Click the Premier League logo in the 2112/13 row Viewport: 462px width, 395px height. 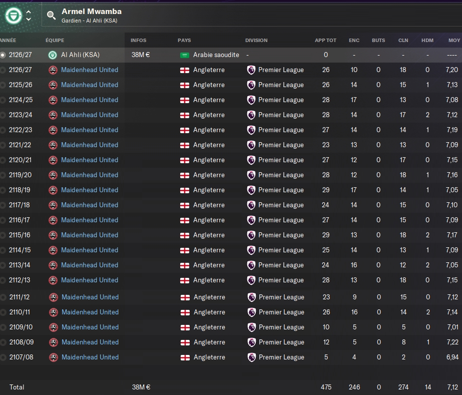pyautogui.click(x=251, y=280)
